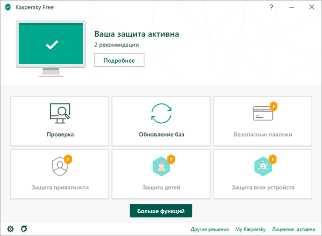Viewport: 322px width, 236px height.
Task: Click the orange premium badge on Защита приватности
Action: [x=68, y=159]
